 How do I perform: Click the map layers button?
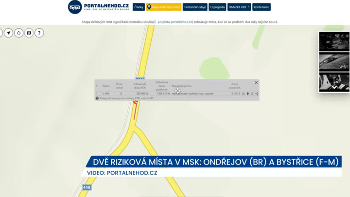click(x=29, y=33)
